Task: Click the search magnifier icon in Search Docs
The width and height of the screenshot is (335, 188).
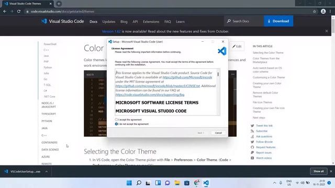Action: 229,21
